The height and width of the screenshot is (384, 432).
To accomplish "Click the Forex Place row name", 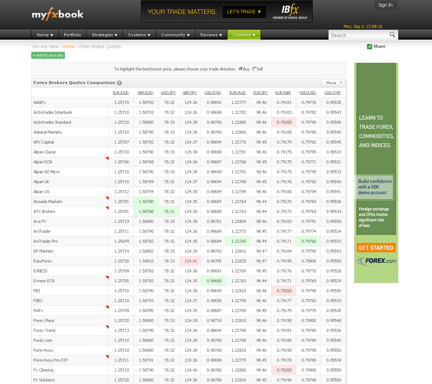I will (44, 320).
